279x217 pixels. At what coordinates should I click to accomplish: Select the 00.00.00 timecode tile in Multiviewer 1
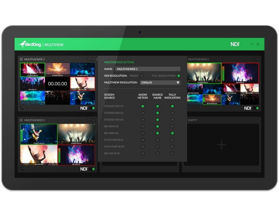coord(57,84)
